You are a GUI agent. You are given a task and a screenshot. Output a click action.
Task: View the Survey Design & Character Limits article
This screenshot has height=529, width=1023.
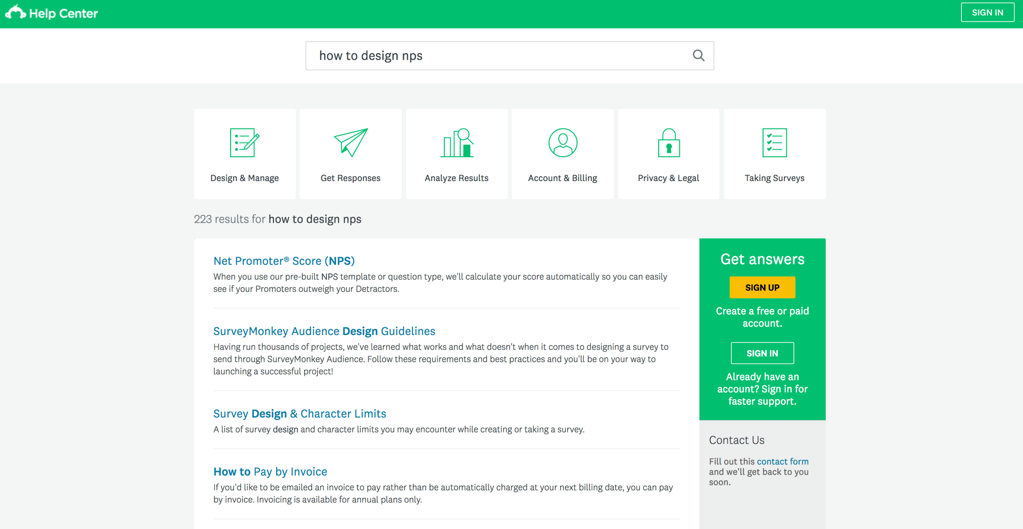299,413
